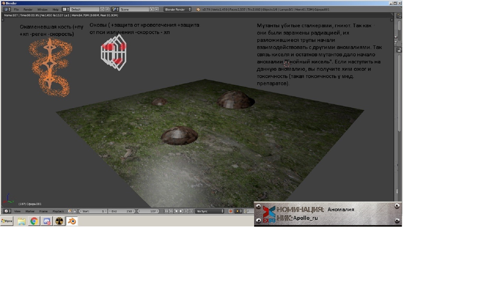The width and height of the screenshot is (503, 283).
Task: Open the timeline editor type selector
Action: pos(7,211)
